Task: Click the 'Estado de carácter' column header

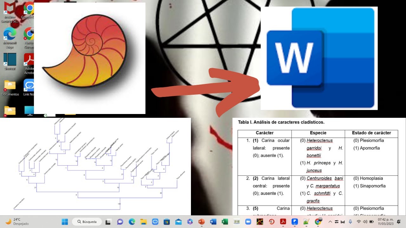Action: click(371, 133)
